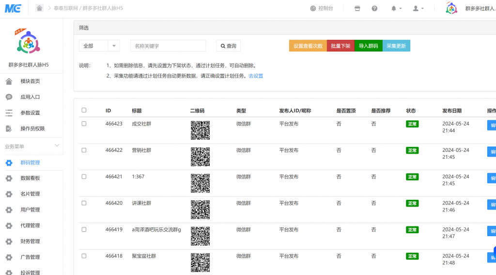Image resolution: width=496 pixels, height=275 pixels.
Task: Open the store icon in top bar
Action: (357, 8)
